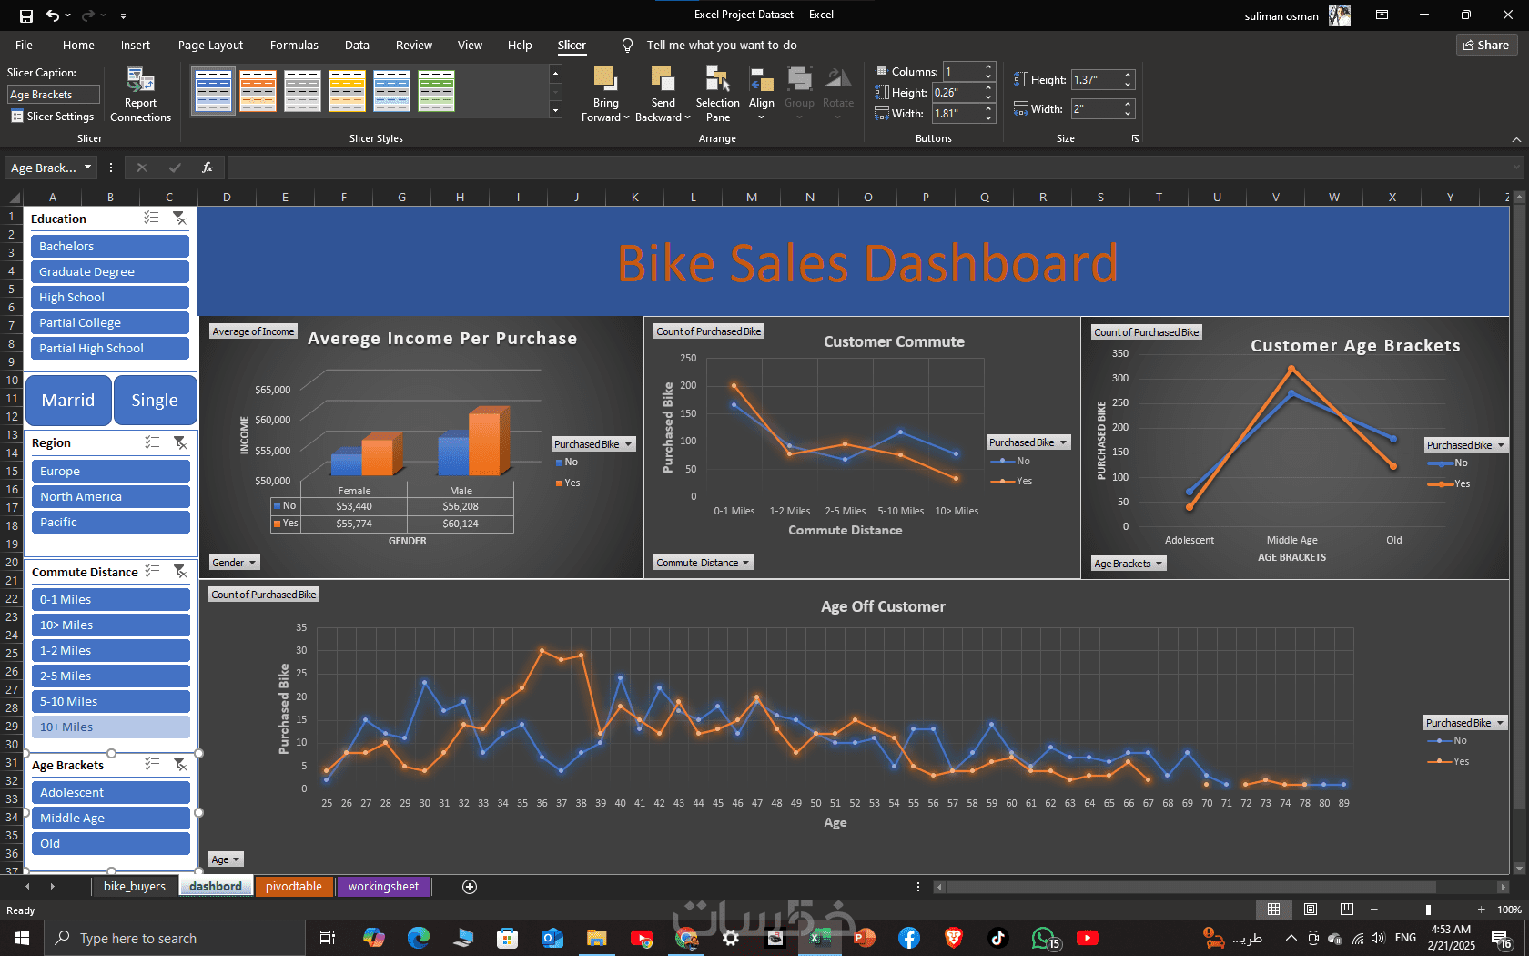Open Commute Distance field dropdown on chart
The height and width of the screenshot is (956, 1529).
click(704, 563)
